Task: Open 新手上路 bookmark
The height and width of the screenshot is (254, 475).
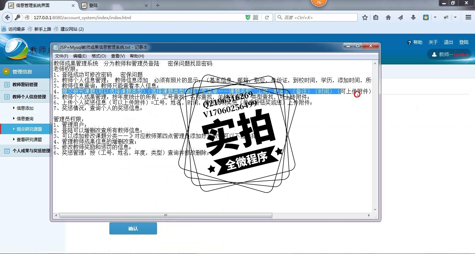Action: click(x=39, y=29)
